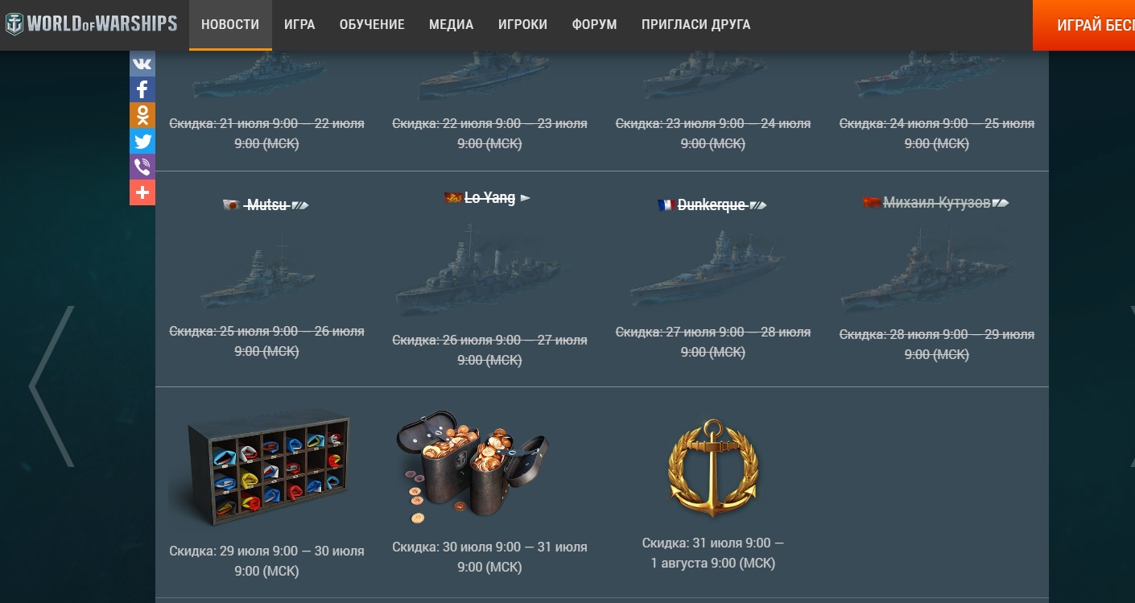Click the golden anchor premium icon
Viewport: 1135px width, 603px height.
tap(713, 468)
